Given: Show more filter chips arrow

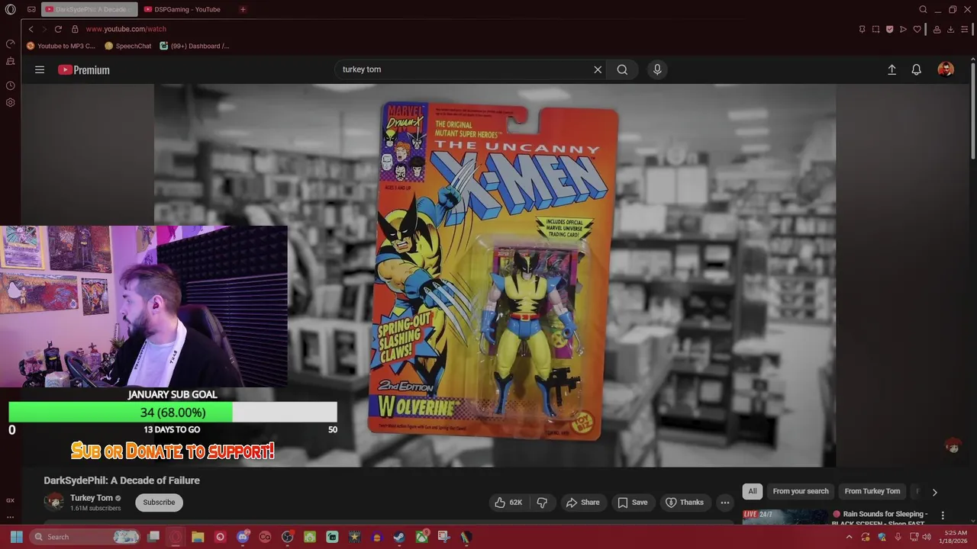Looking at the screenshot, I should pos(934,492).
